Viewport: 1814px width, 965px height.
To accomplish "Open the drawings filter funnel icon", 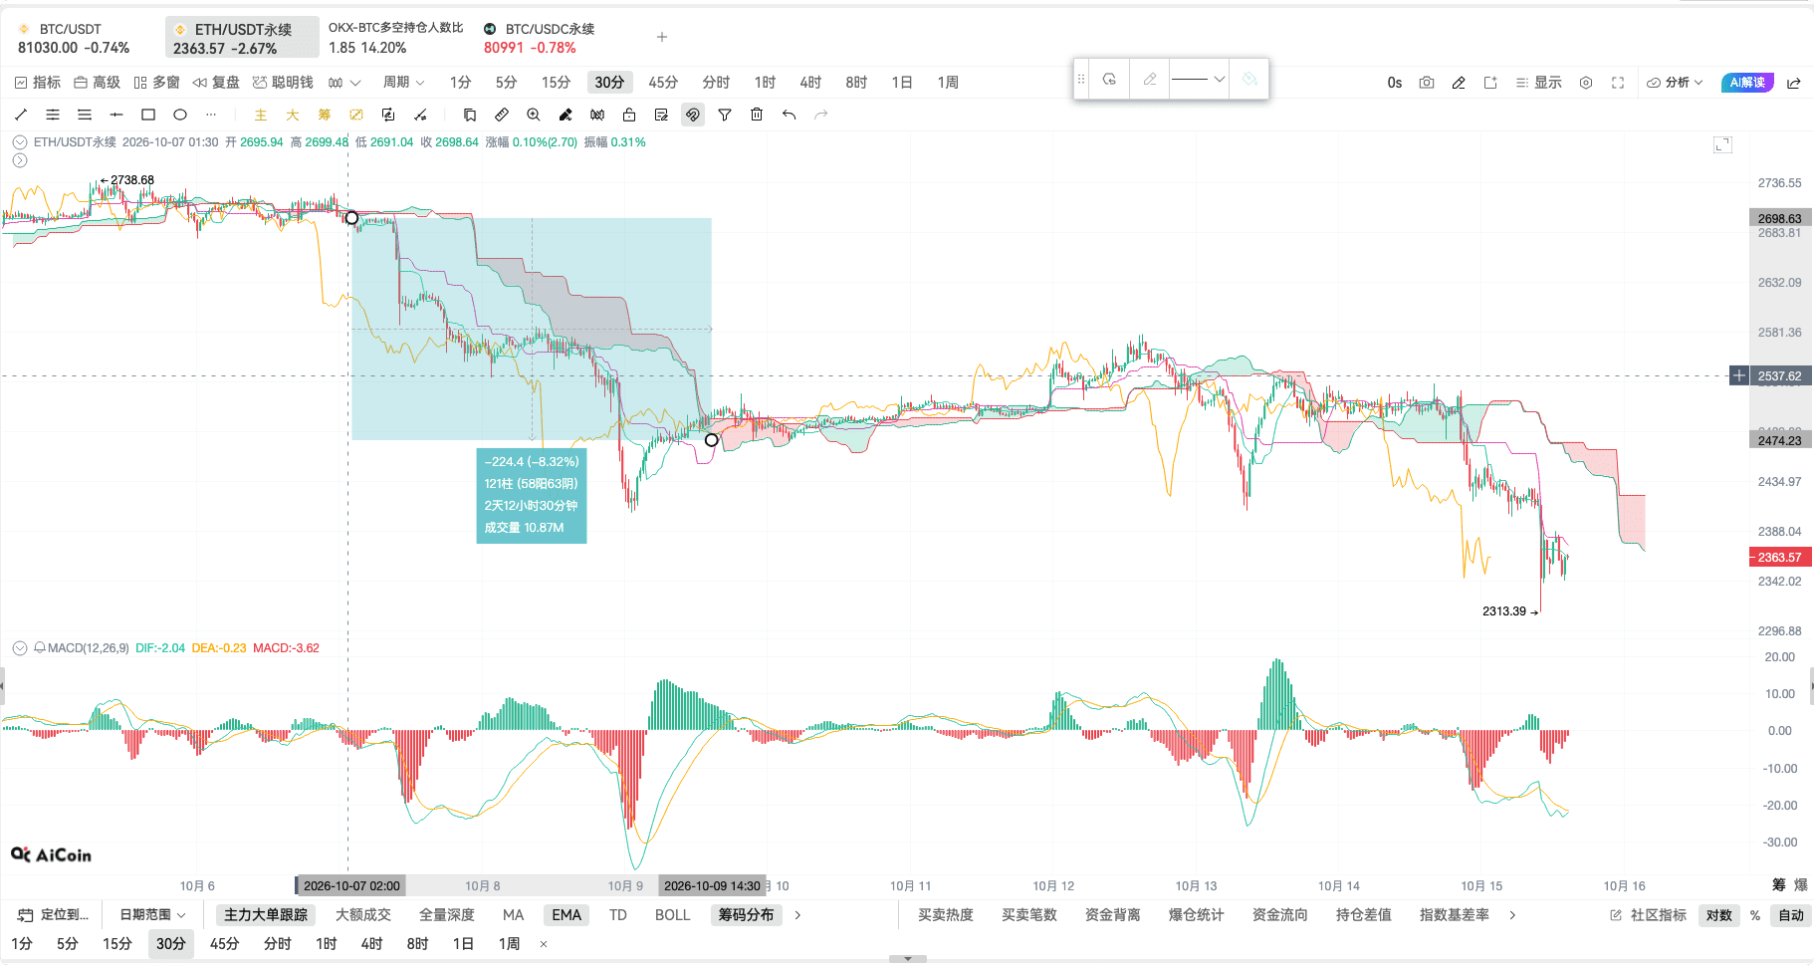I will point(725,115).
